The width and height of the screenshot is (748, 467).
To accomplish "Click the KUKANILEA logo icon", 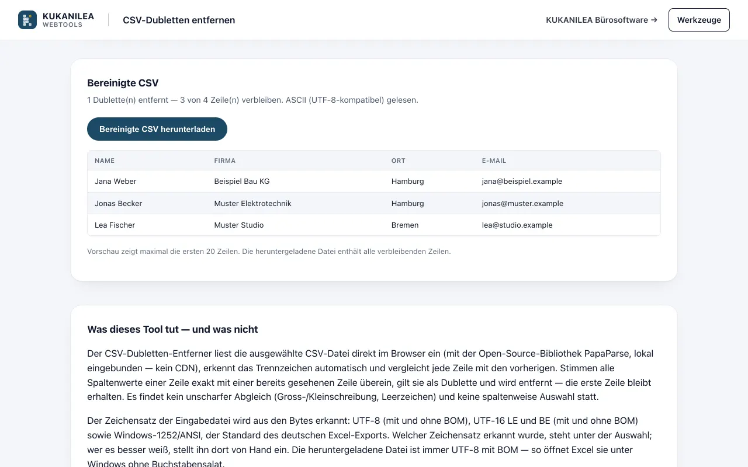I will click(27, 20).
